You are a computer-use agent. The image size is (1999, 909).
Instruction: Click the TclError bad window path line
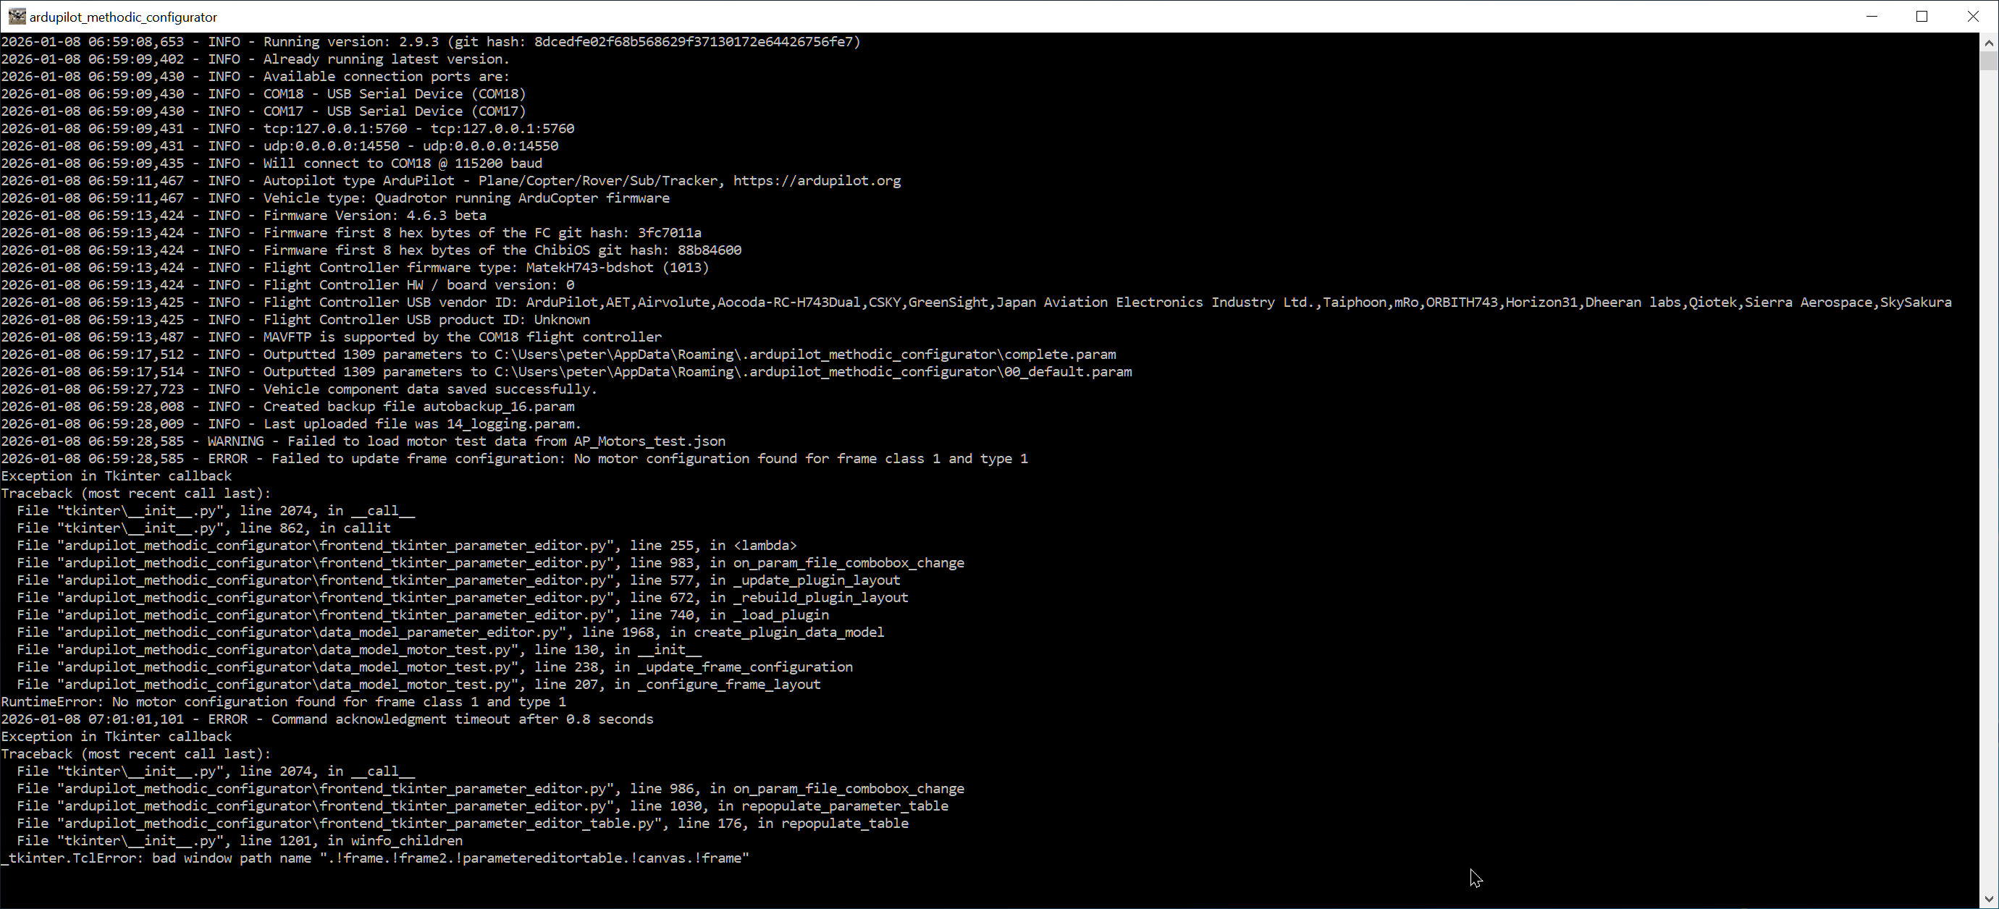(x=375, y=858)
